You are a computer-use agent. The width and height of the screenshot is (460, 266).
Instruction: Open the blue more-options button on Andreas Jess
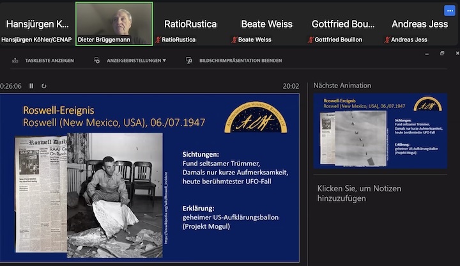(450, 10)
